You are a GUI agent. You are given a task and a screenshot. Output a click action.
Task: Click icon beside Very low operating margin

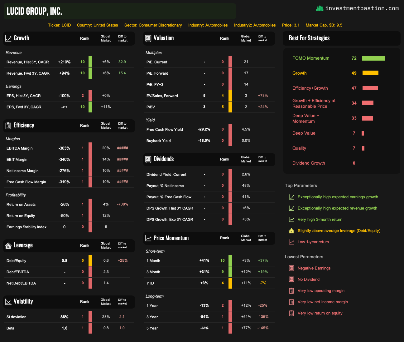(x=291, y=291)
